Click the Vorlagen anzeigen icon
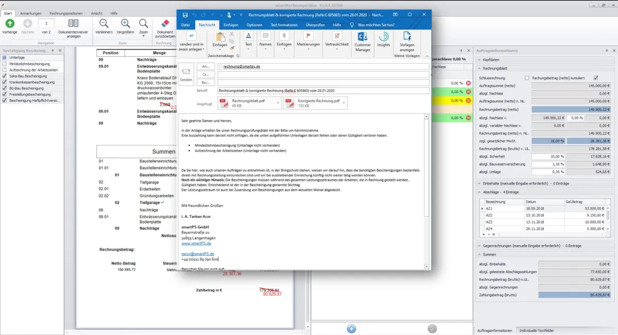 407,37
